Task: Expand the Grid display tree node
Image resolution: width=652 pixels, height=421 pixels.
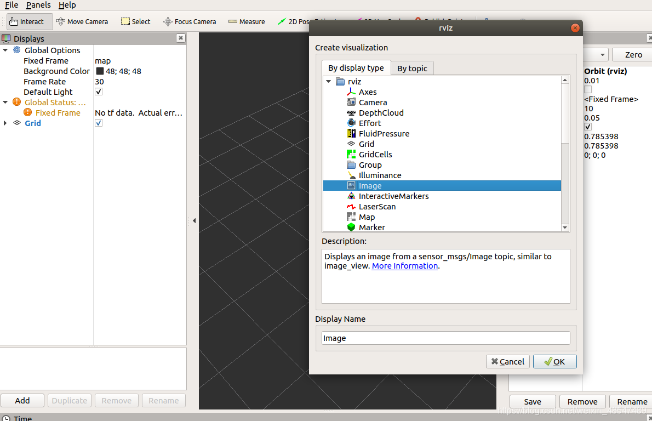Action: tap(5, 123)
